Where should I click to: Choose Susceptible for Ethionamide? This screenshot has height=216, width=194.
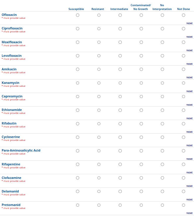tap(77, 110)
